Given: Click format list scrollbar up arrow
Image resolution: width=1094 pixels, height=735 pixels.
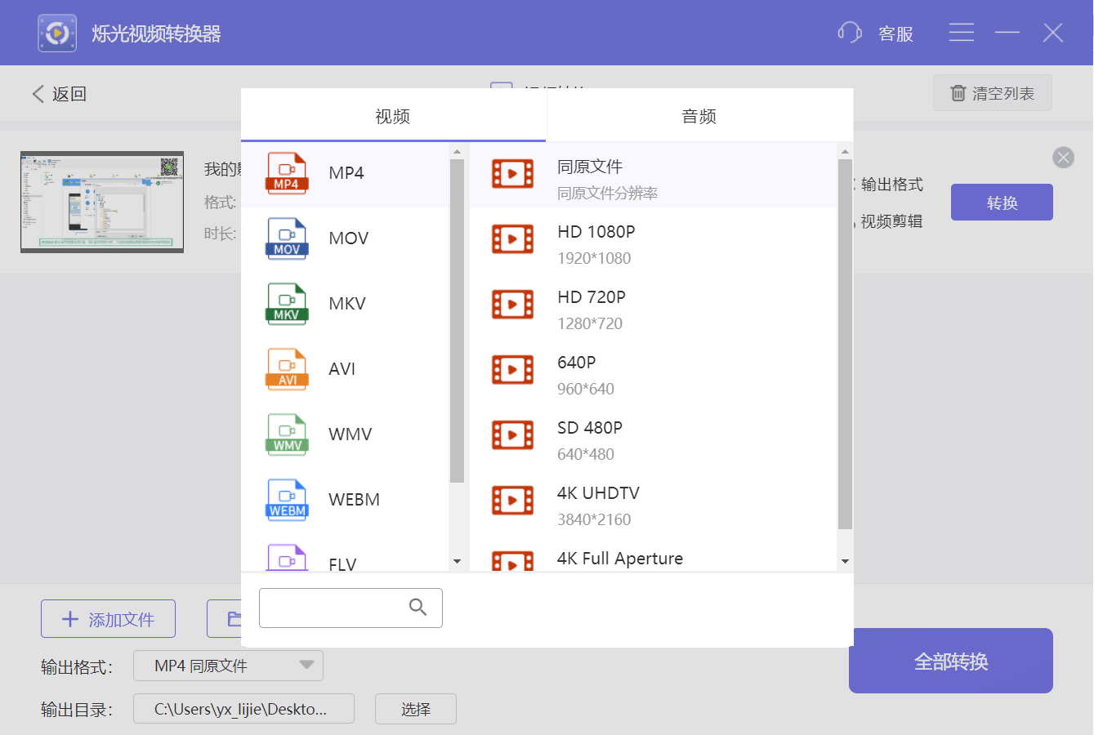Looking at the screenshot, I should (x=457, y=151).
